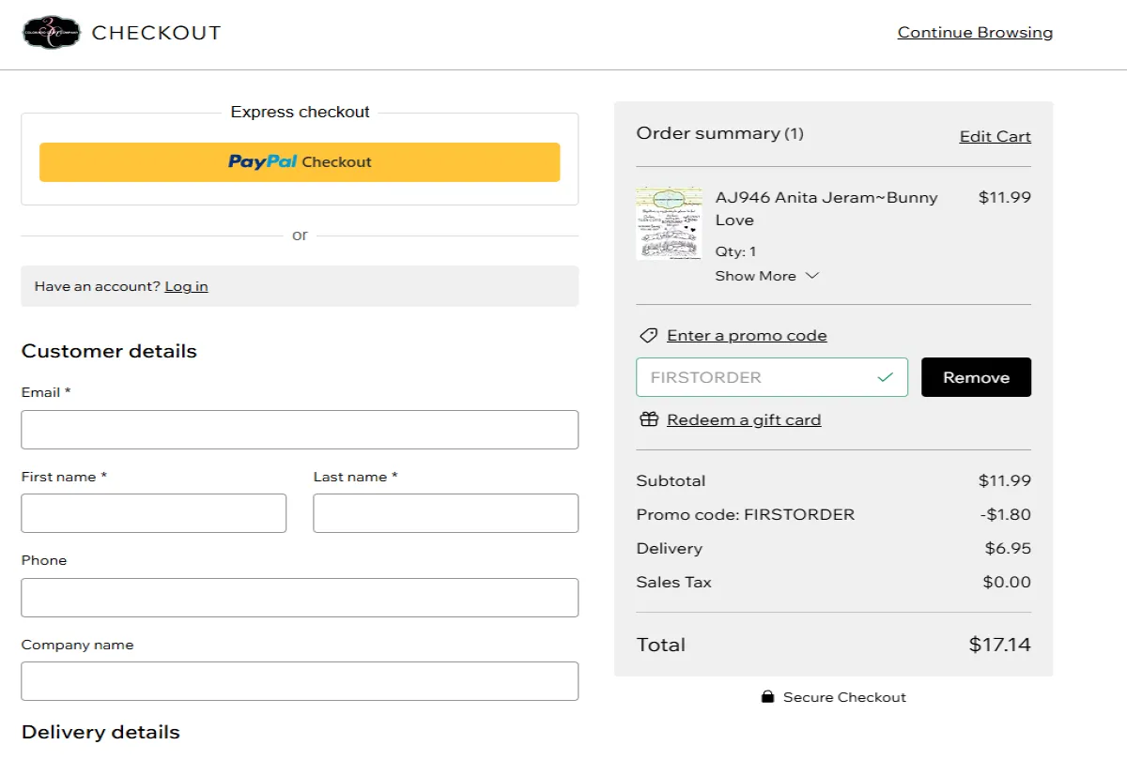Open the Redeem a gift card link
Viewport: 1127px width, 760px height.
tap(743, 419)
